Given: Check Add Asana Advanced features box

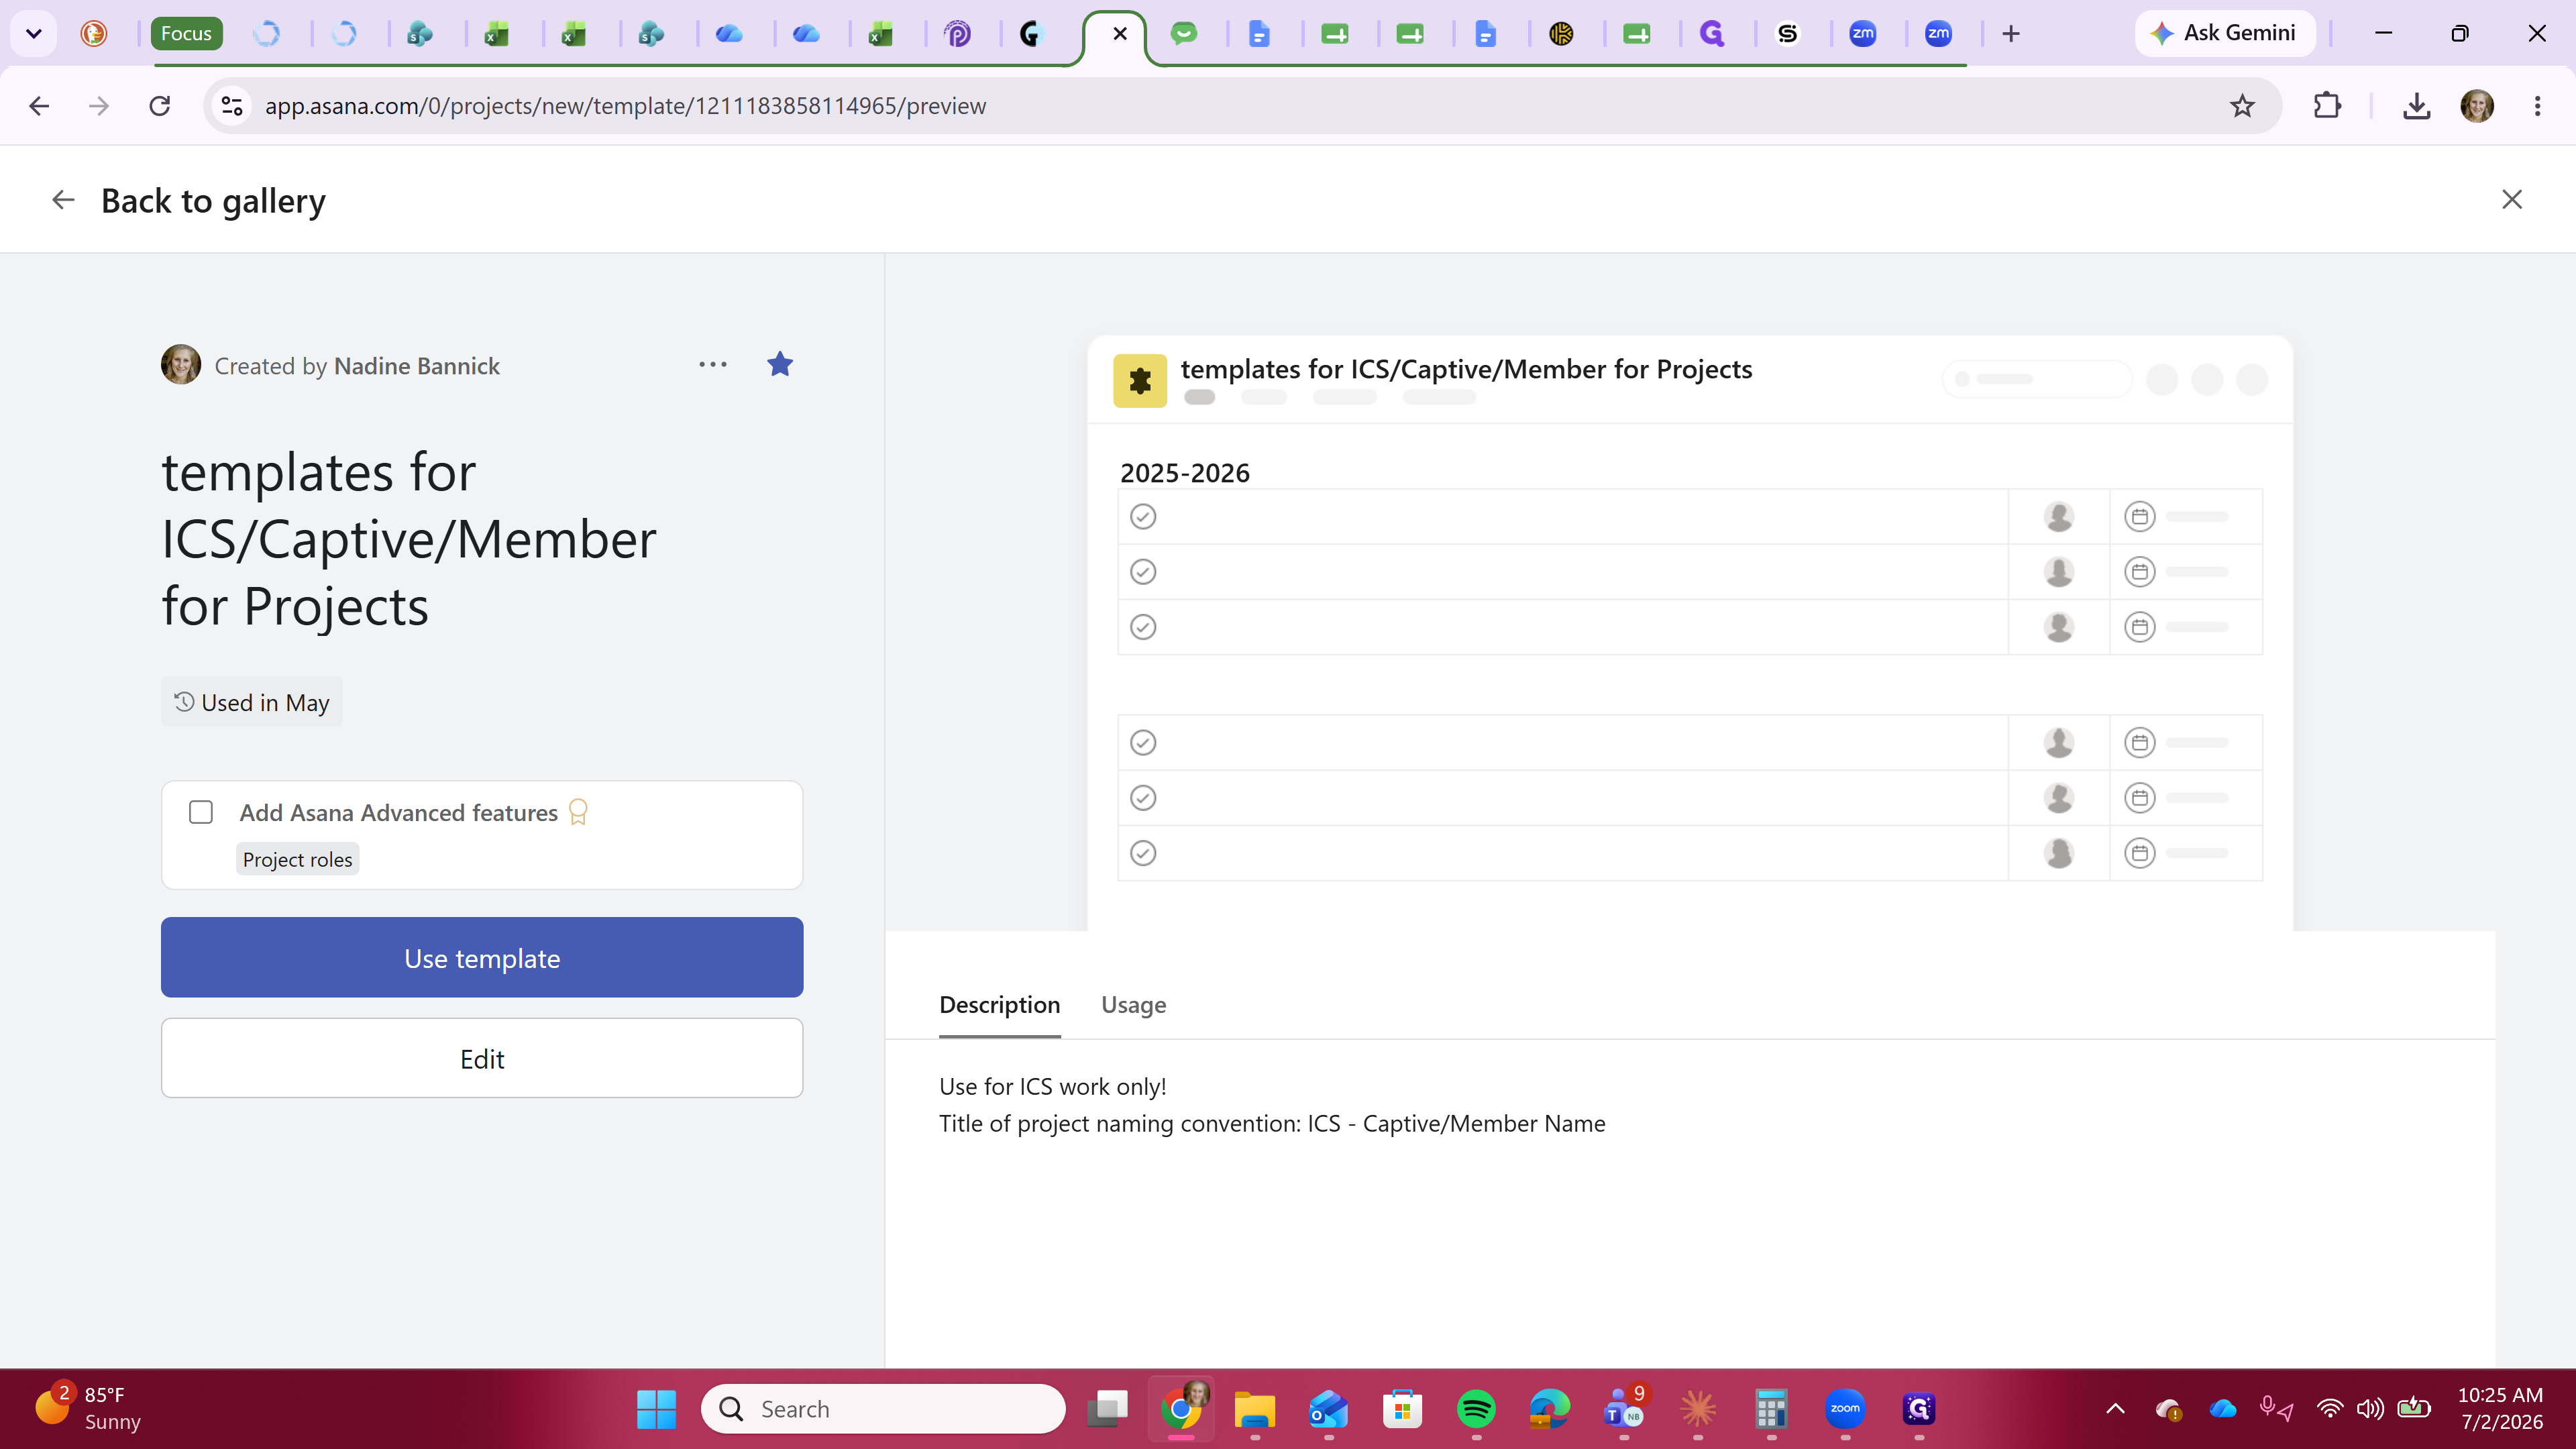Looking at the screenshot, I should 201,812.
